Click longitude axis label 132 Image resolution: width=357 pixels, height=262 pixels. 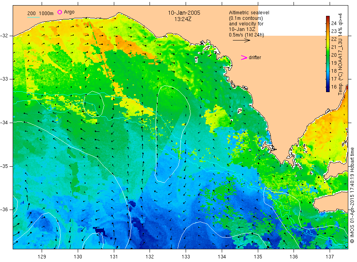150,257
